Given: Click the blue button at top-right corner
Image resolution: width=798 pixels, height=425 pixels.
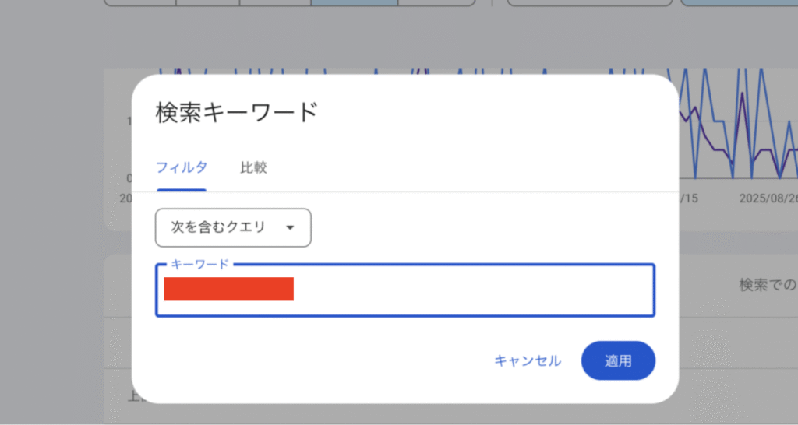Looking at the screenshot, I should tap(739, 3).
